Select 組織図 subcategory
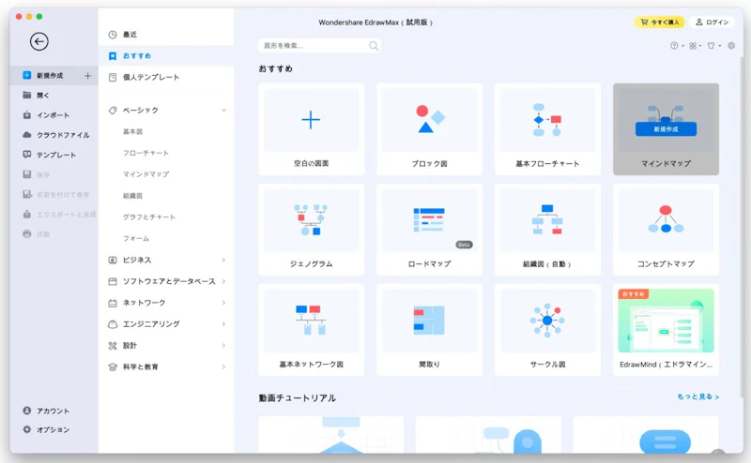Screen dimensions: 751x463 tap(132, 196)
